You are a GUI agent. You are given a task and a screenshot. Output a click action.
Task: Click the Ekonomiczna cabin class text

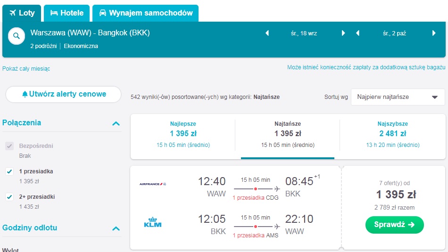click(81, 46)
